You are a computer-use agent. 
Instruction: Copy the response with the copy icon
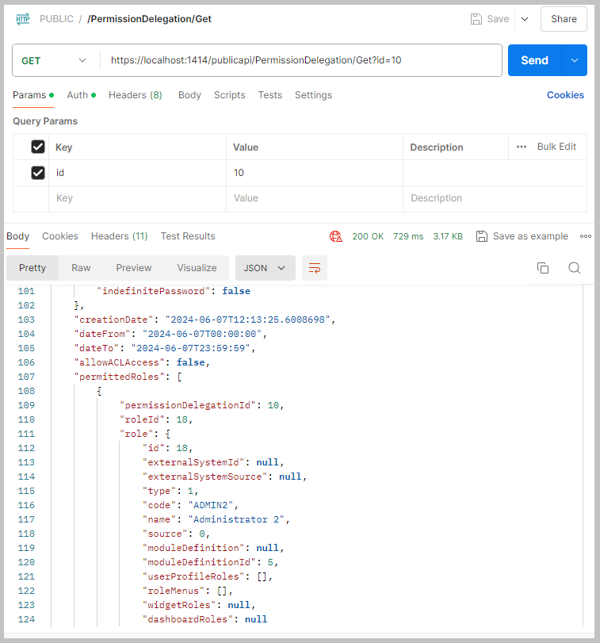point(543,268)
